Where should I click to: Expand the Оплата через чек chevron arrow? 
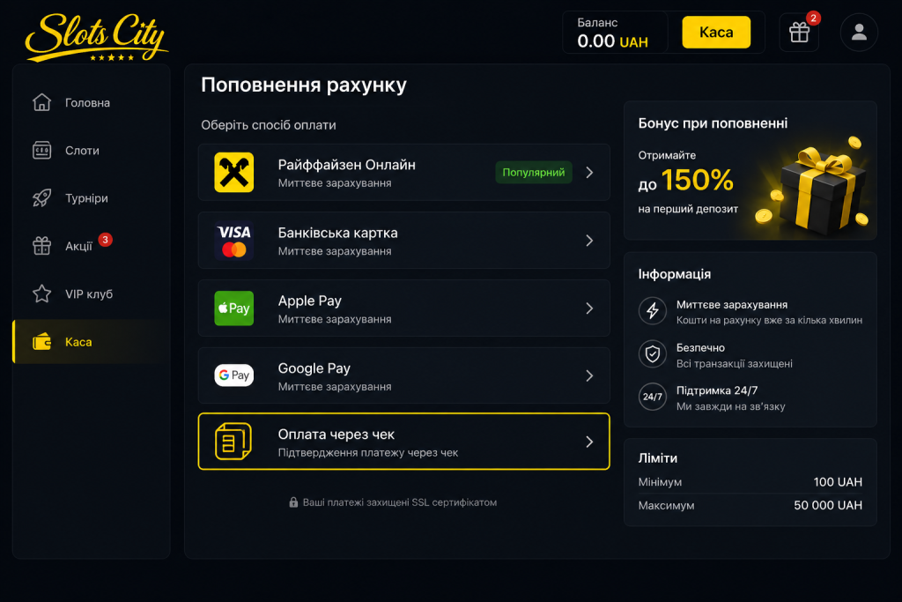[589, 442]
